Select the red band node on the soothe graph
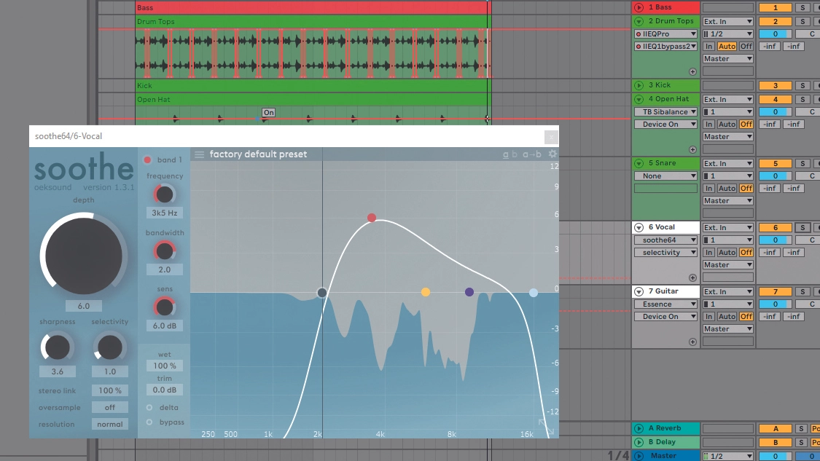 coord(371,218)
